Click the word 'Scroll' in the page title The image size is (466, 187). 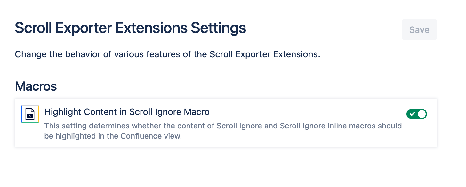tap(33, 28)
